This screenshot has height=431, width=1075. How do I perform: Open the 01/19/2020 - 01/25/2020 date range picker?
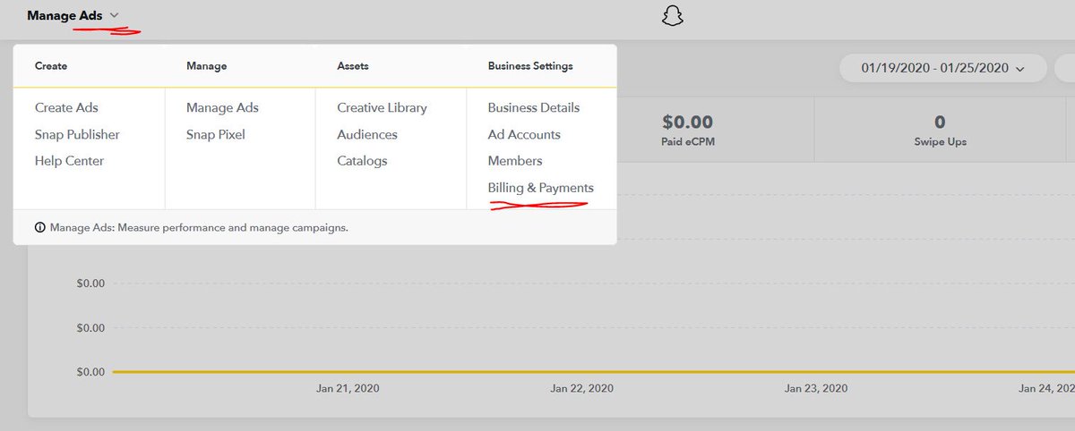(x=943, y=68)
